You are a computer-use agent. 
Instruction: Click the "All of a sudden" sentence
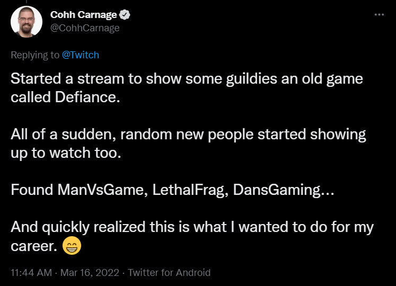tap(188, 135)
